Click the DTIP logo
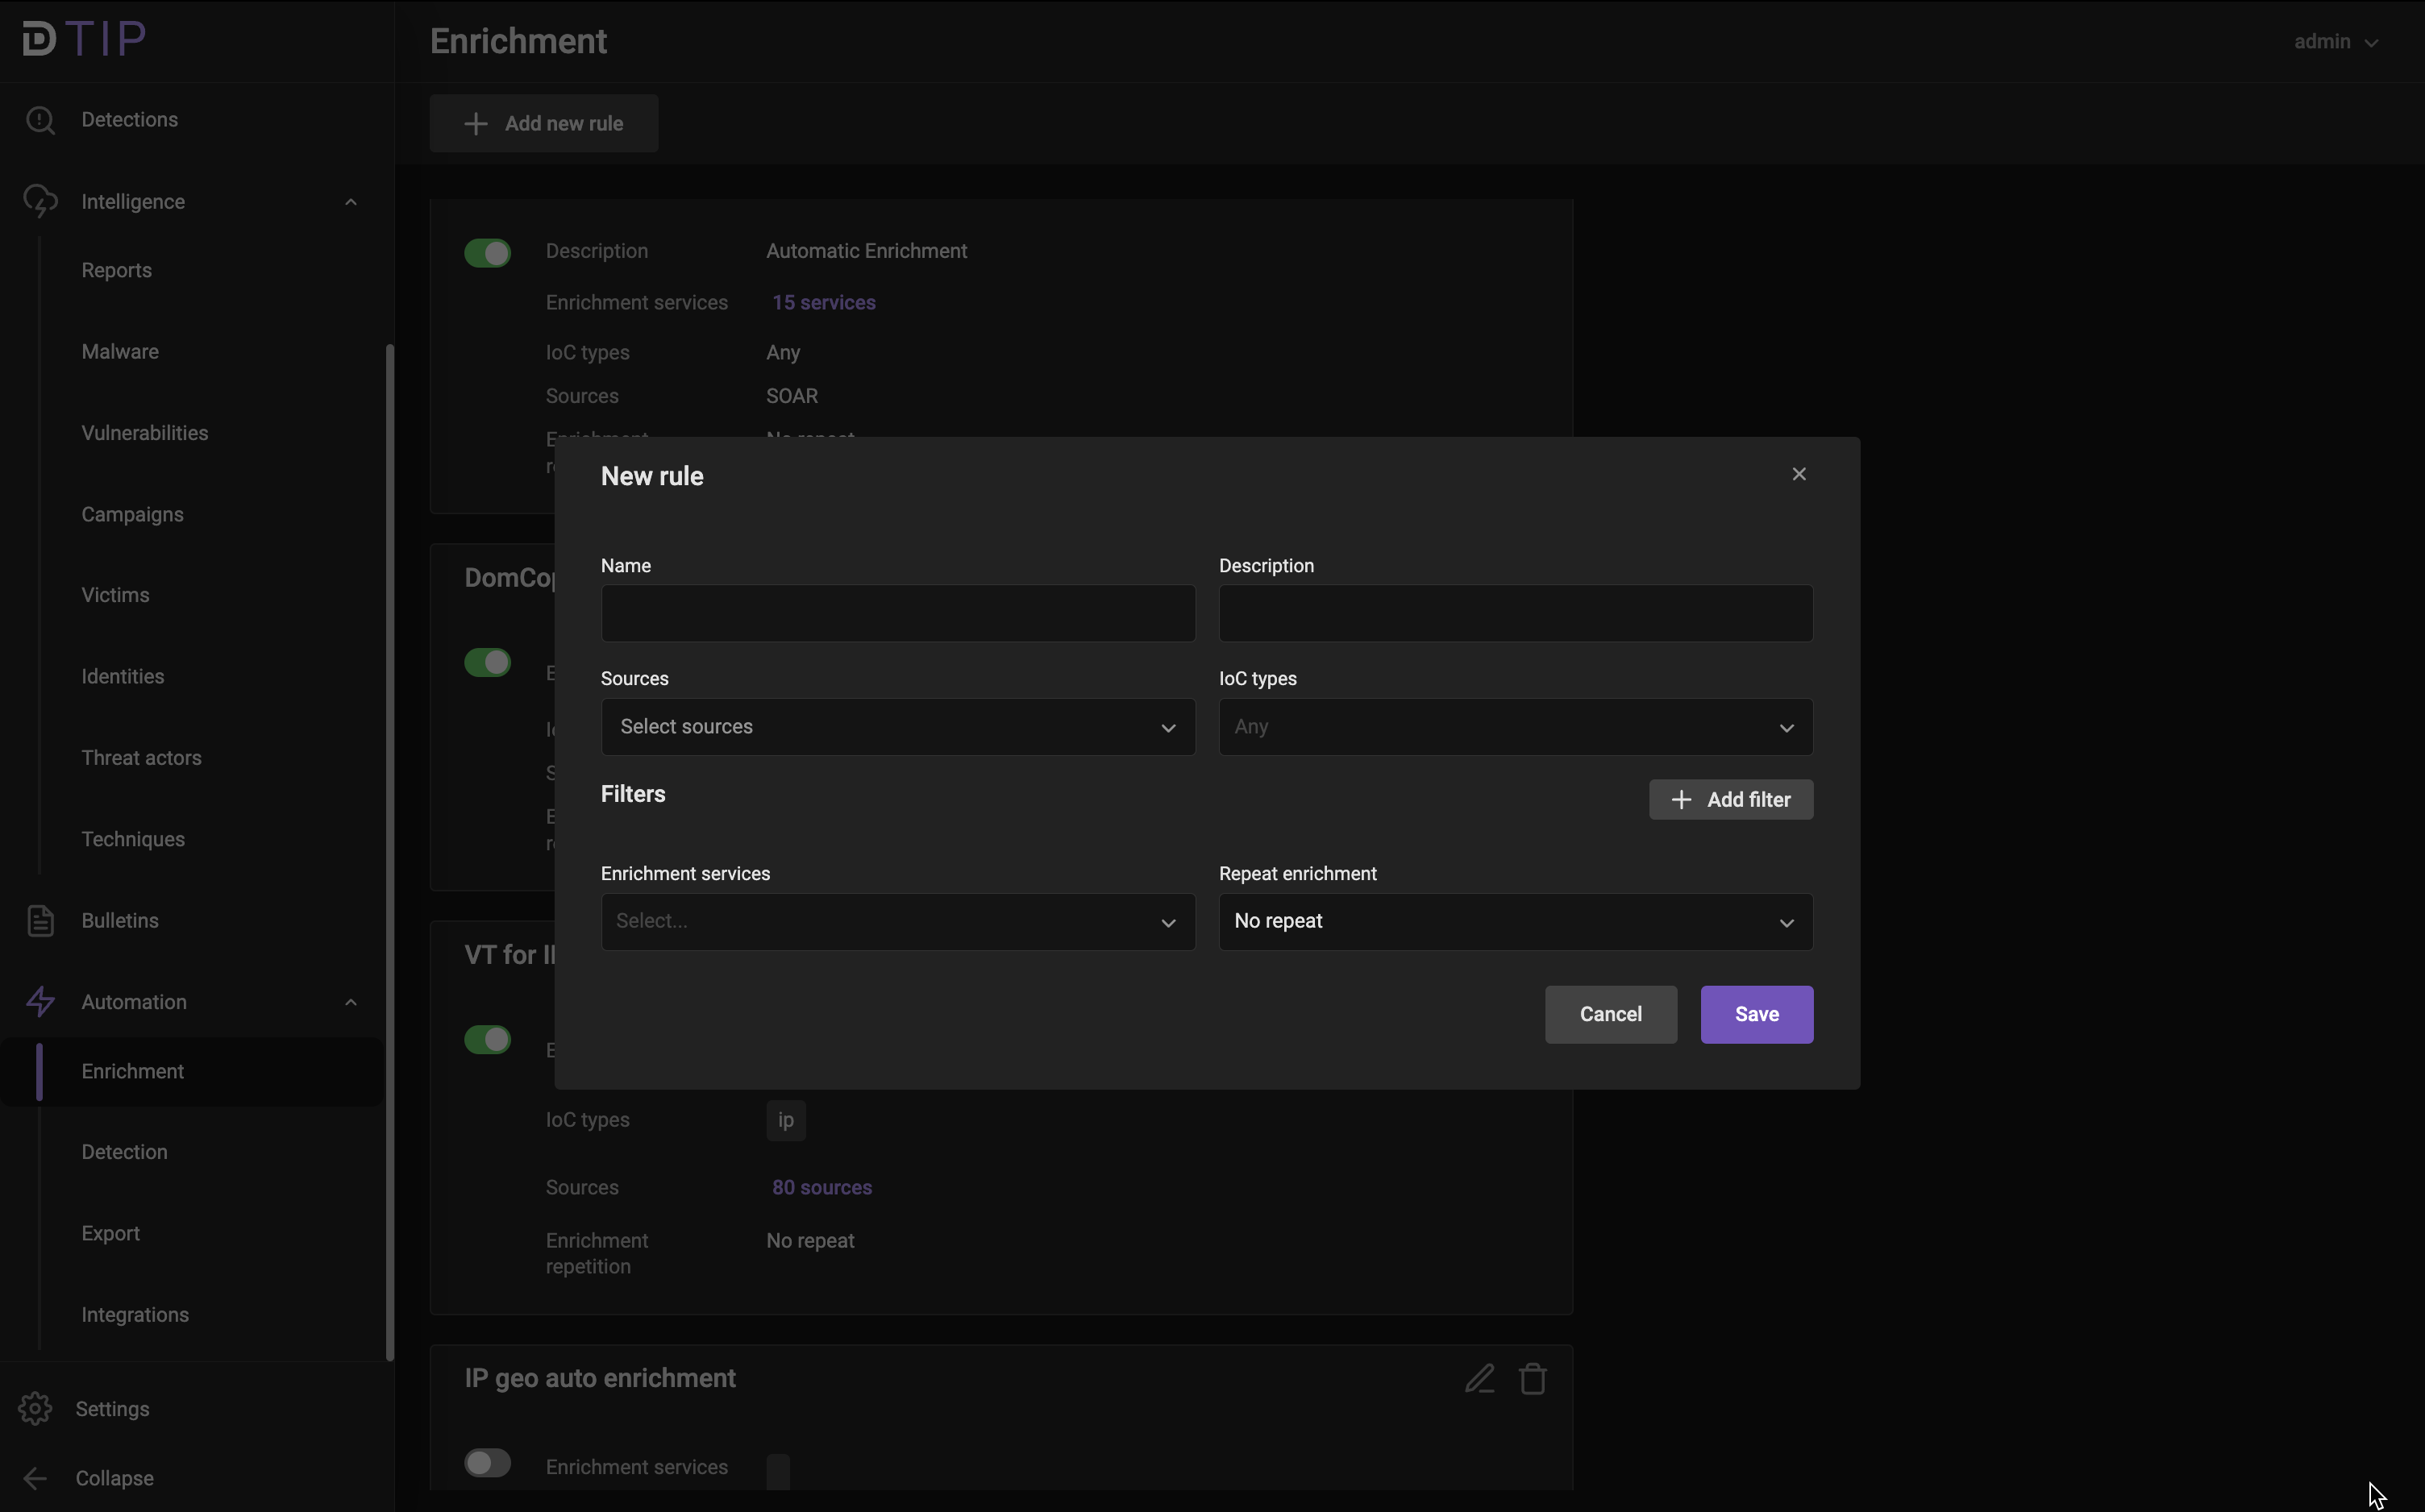2425x1512 pixels. (85, 39)
